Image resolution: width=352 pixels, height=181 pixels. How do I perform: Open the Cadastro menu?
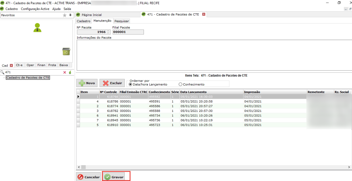[12, 9]
